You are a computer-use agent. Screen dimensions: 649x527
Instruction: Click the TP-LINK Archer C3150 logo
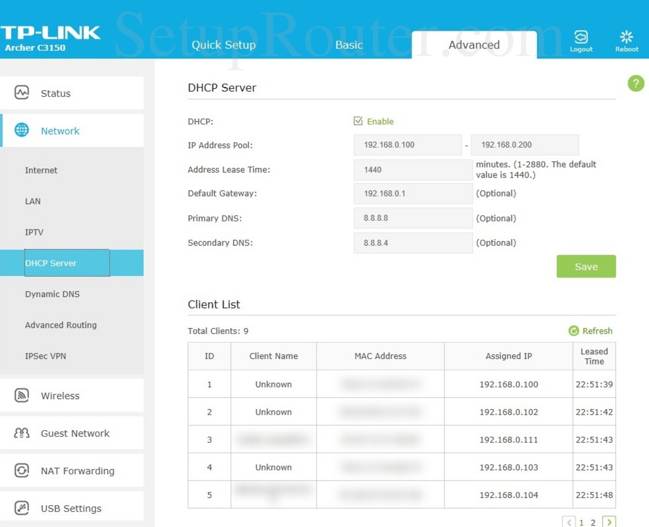point(50,38)
